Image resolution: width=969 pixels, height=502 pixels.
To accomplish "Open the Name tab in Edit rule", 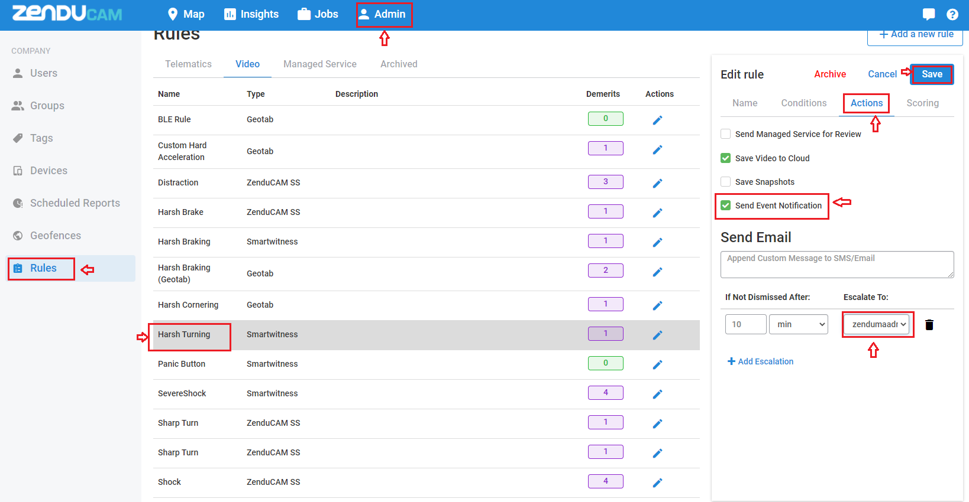I will [x=745, y=103].
